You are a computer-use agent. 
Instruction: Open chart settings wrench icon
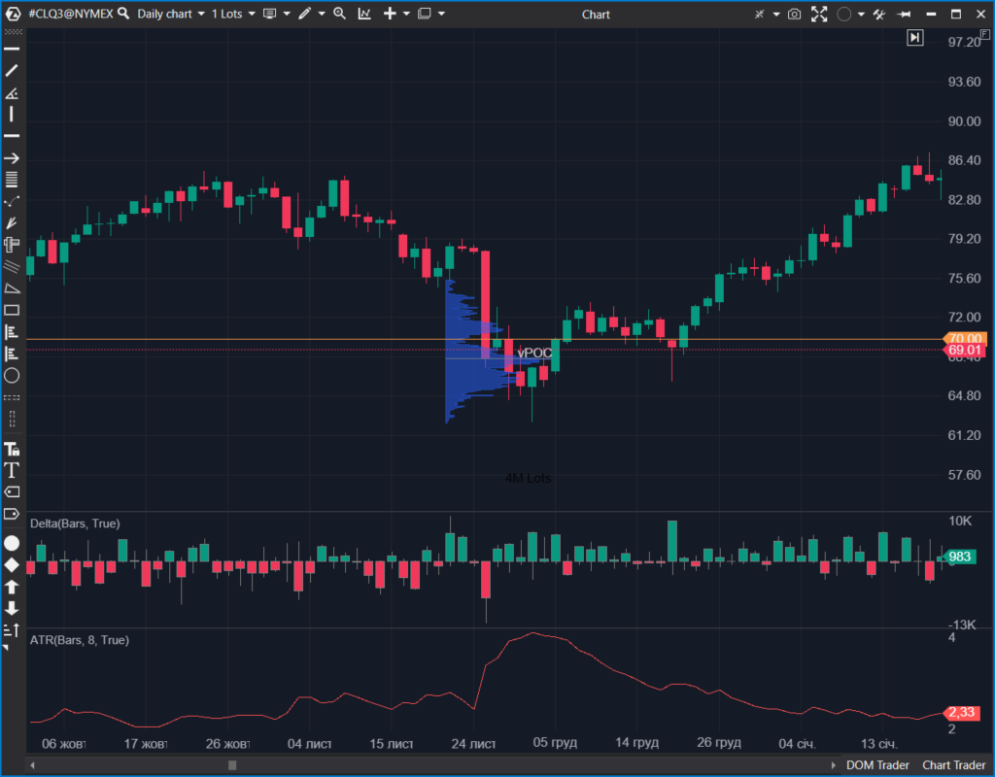tap(880, 14)
